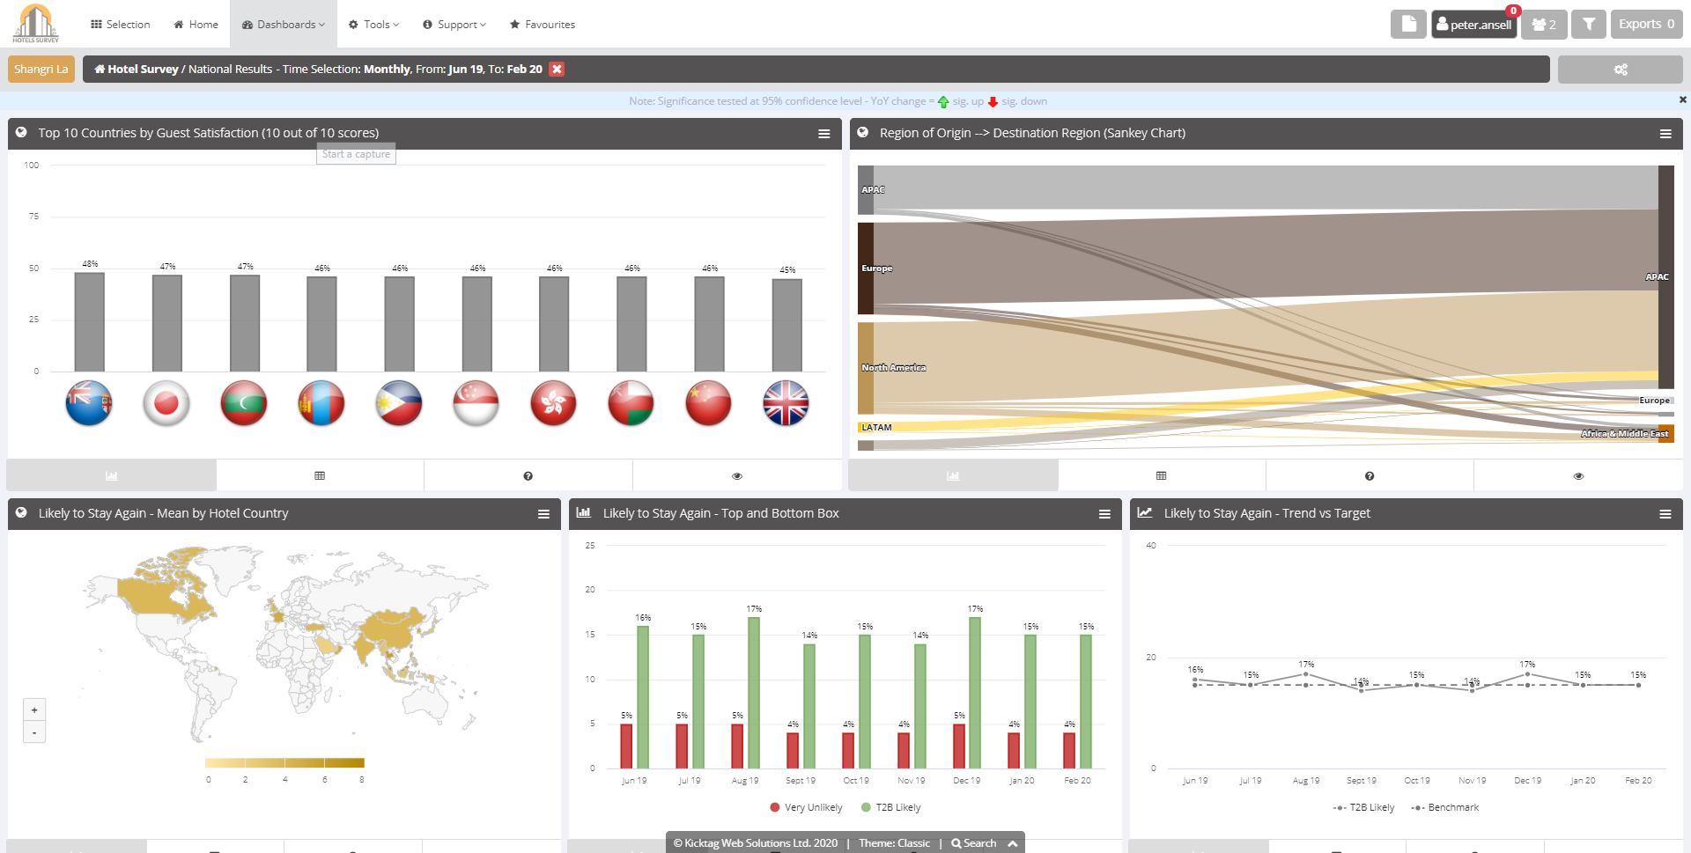Image resolution: width=1691 pixels, height=853 pixels.
Task: Open help for Sankey chart panel
Action: point(1369,475)
